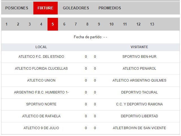Select matchday 8
This screenshot has width=181, height=136.
pos(87,24)
